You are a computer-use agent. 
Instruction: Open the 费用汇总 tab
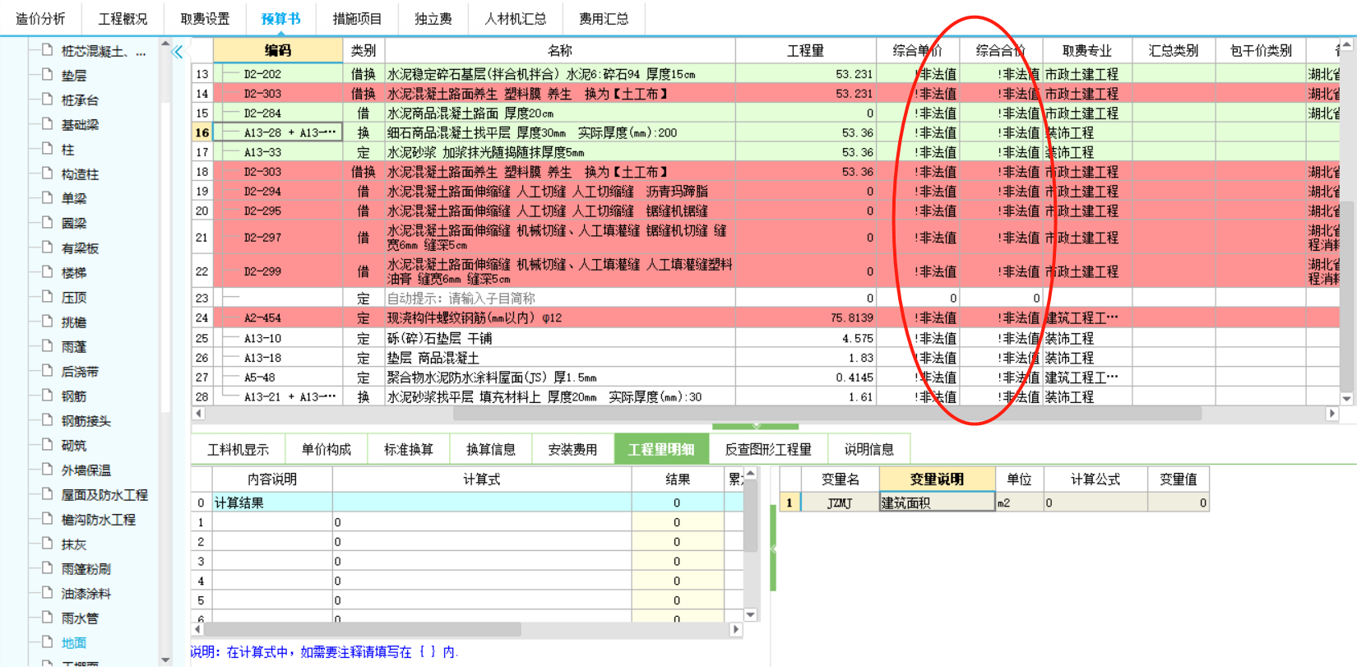pyautogui.click(x=604, y=18)
